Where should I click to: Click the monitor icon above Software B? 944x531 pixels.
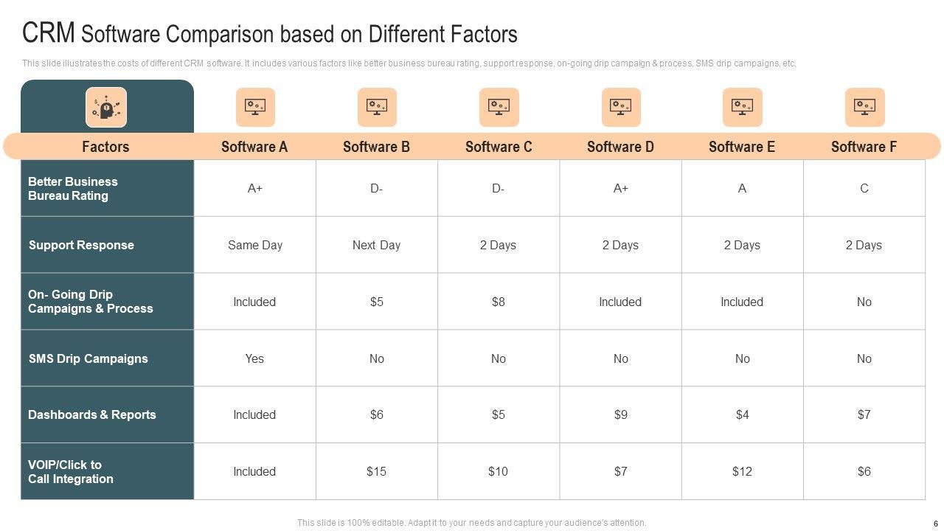pos(377,108)
